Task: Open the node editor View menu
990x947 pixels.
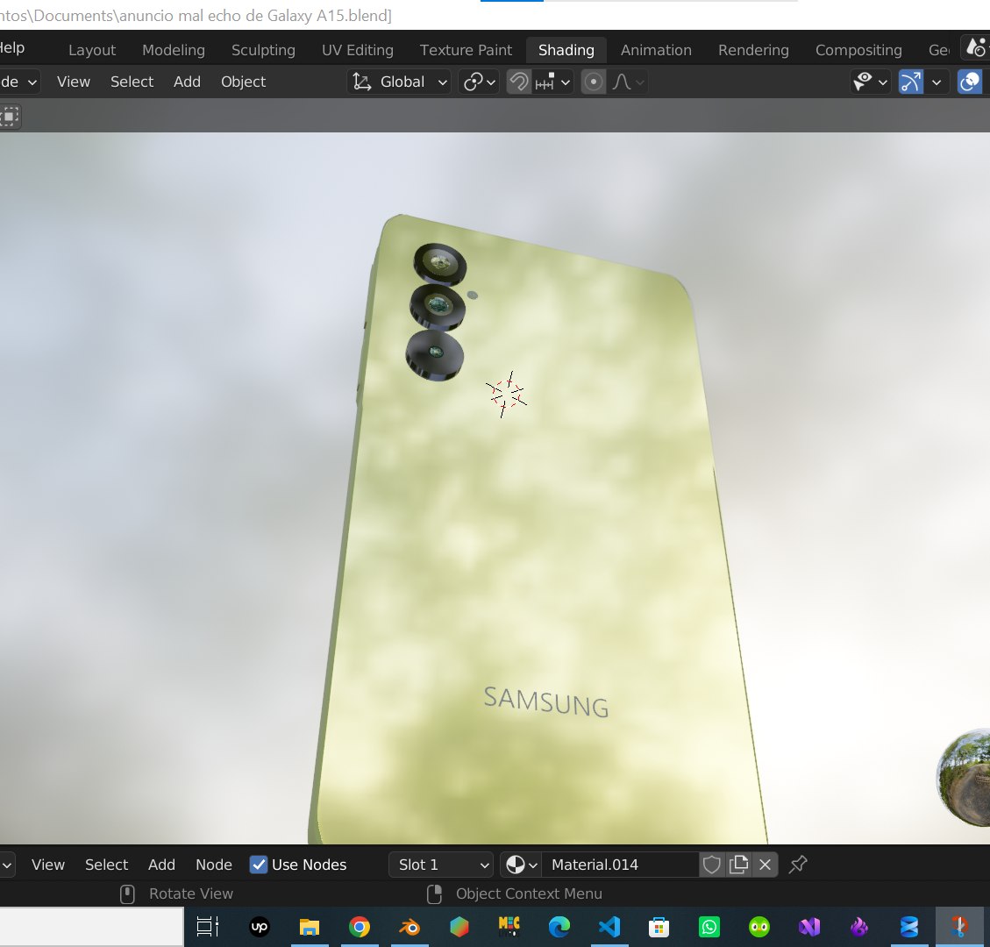Action: 48,865
